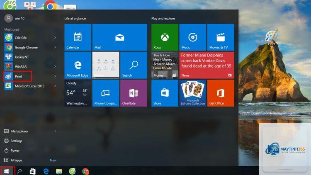Expand Paint jump list arrow

55,76
